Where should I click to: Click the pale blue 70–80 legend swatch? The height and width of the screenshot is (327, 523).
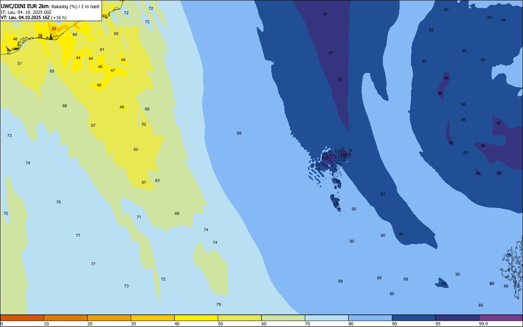(x=326, y=318)
